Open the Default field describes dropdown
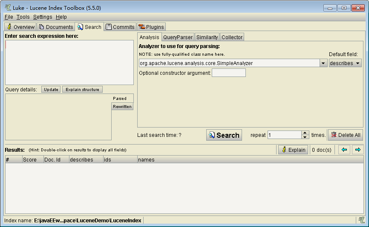This screenshot has width=369, height=227. [345, 63]
